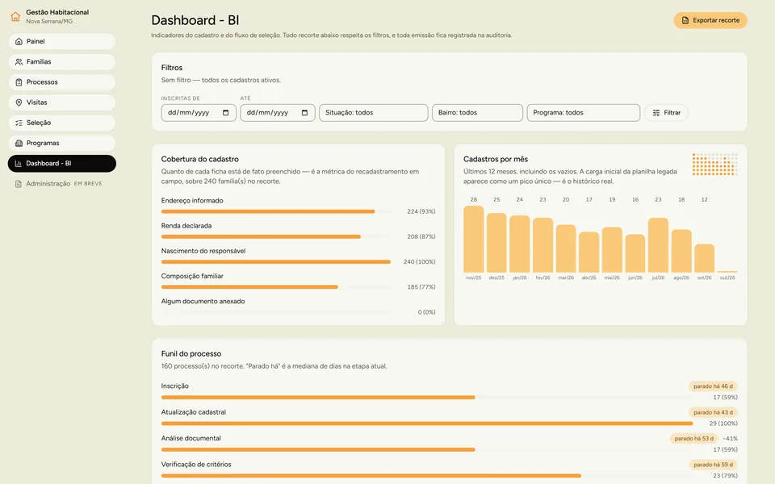The height and width of the screenshot is (484, 775).
Task: Click the Processos clipboard icon
Action: (19, 82)
